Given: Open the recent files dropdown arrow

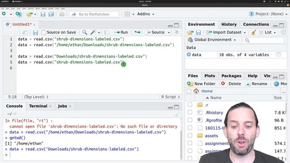Looking at the screenshot, I should click(35, 14).
